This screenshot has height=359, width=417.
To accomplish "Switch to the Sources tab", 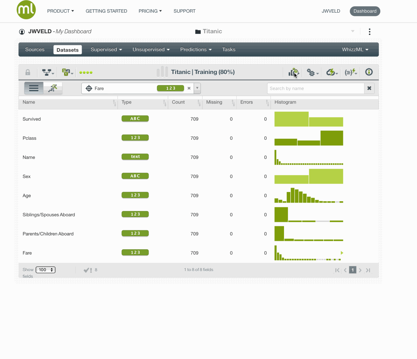I will tap(35, 50).
